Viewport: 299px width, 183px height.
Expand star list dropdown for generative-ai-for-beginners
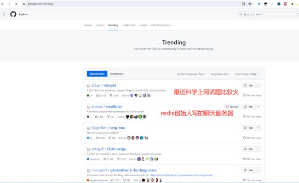258,170
